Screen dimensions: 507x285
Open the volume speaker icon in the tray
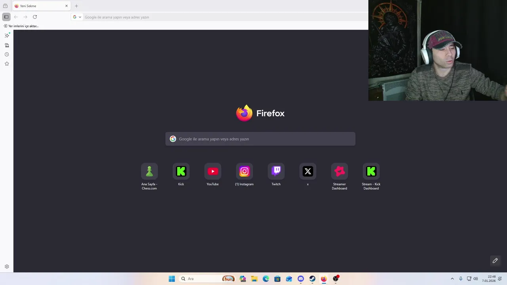coord(476,279)
